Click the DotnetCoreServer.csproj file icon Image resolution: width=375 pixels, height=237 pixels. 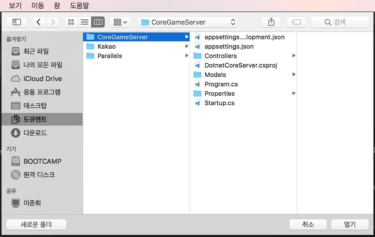point(197,65)
